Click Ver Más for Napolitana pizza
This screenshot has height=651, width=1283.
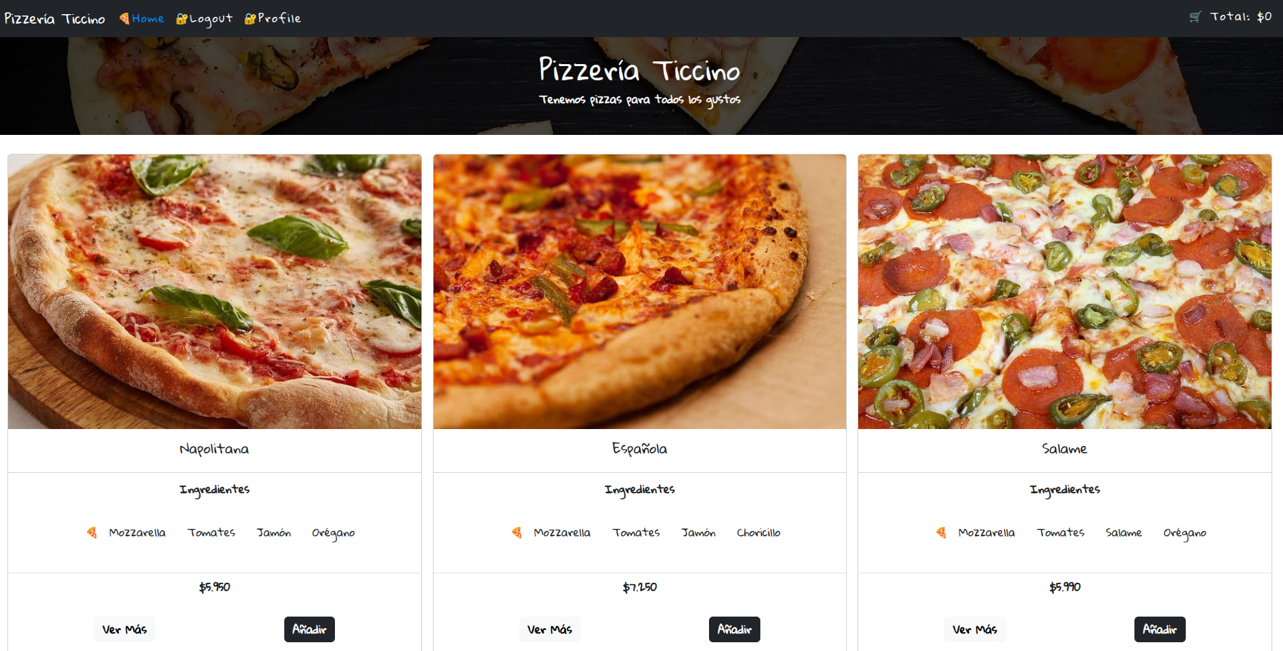click(124, 629)
